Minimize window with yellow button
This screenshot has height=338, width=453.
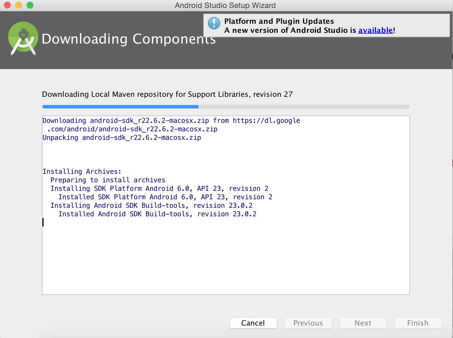tap(19, 5)
